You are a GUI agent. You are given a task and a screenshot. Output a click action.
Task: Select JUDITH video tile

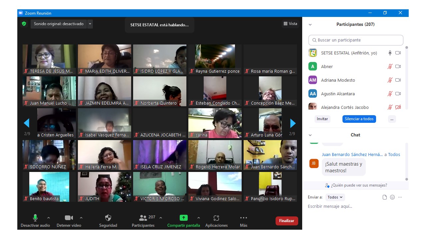(x=105, y=187)
